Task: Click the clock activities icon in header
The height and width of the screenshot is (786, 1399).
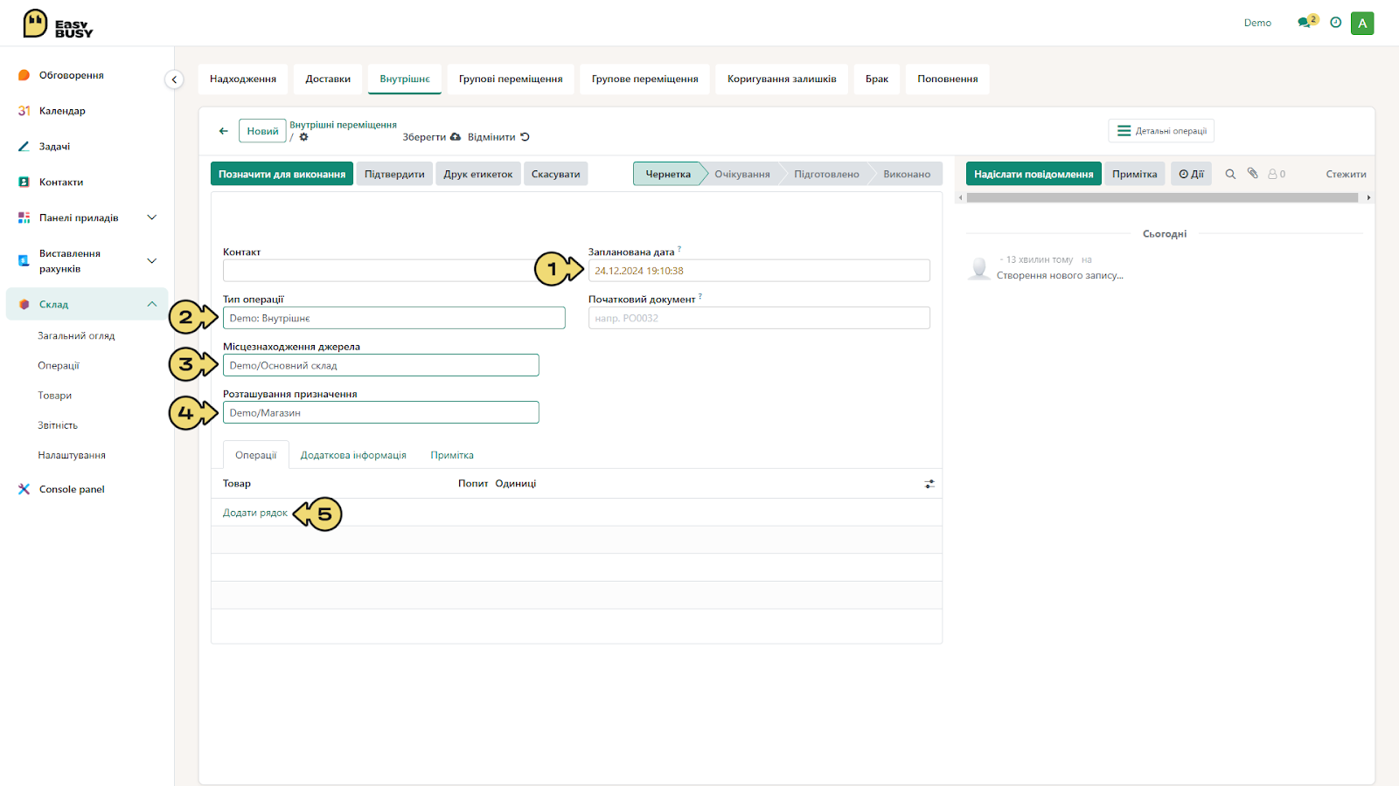Action: point(1335,23)
